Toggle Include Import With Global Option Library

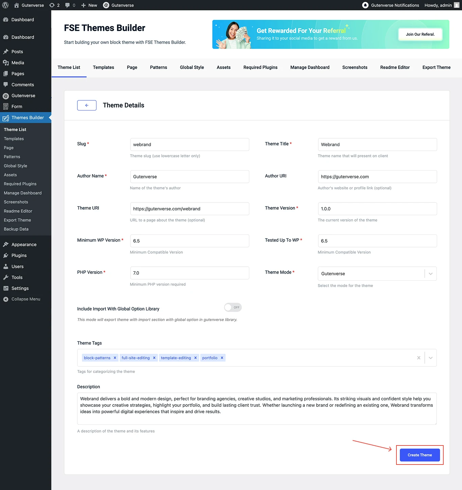pyautogui.click(x=233, y=308)
